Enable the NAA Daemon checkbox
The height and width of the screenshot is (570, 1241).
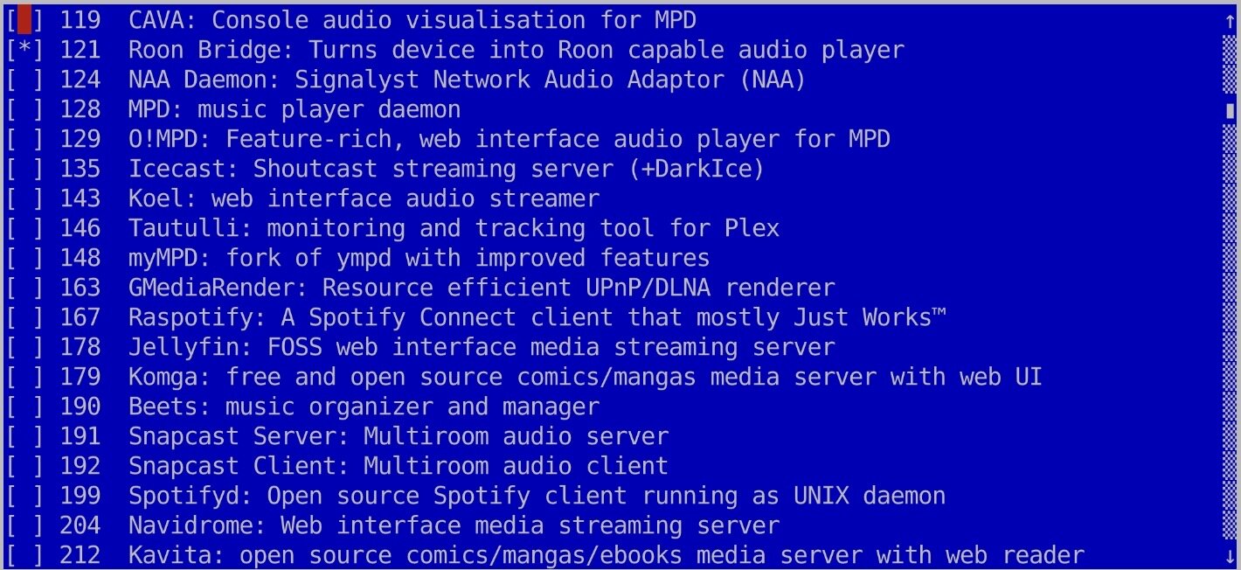click(24, 80)
